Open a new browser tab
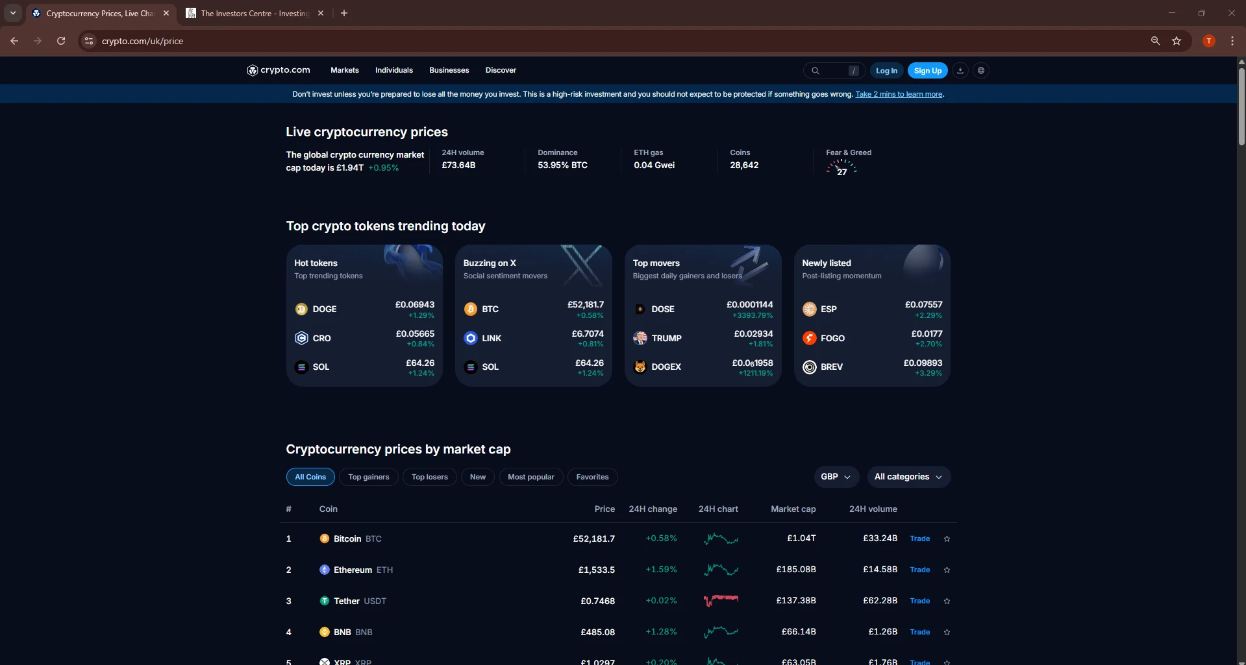The width and height of the screenshot is (1246, 665). tap(344, 13)
